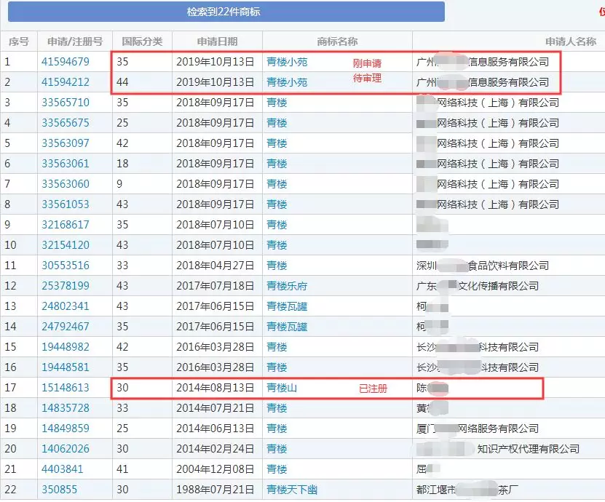Open application number 15148613 for 青楼山
The image size is (605, 502).
(x=66, y=388)
